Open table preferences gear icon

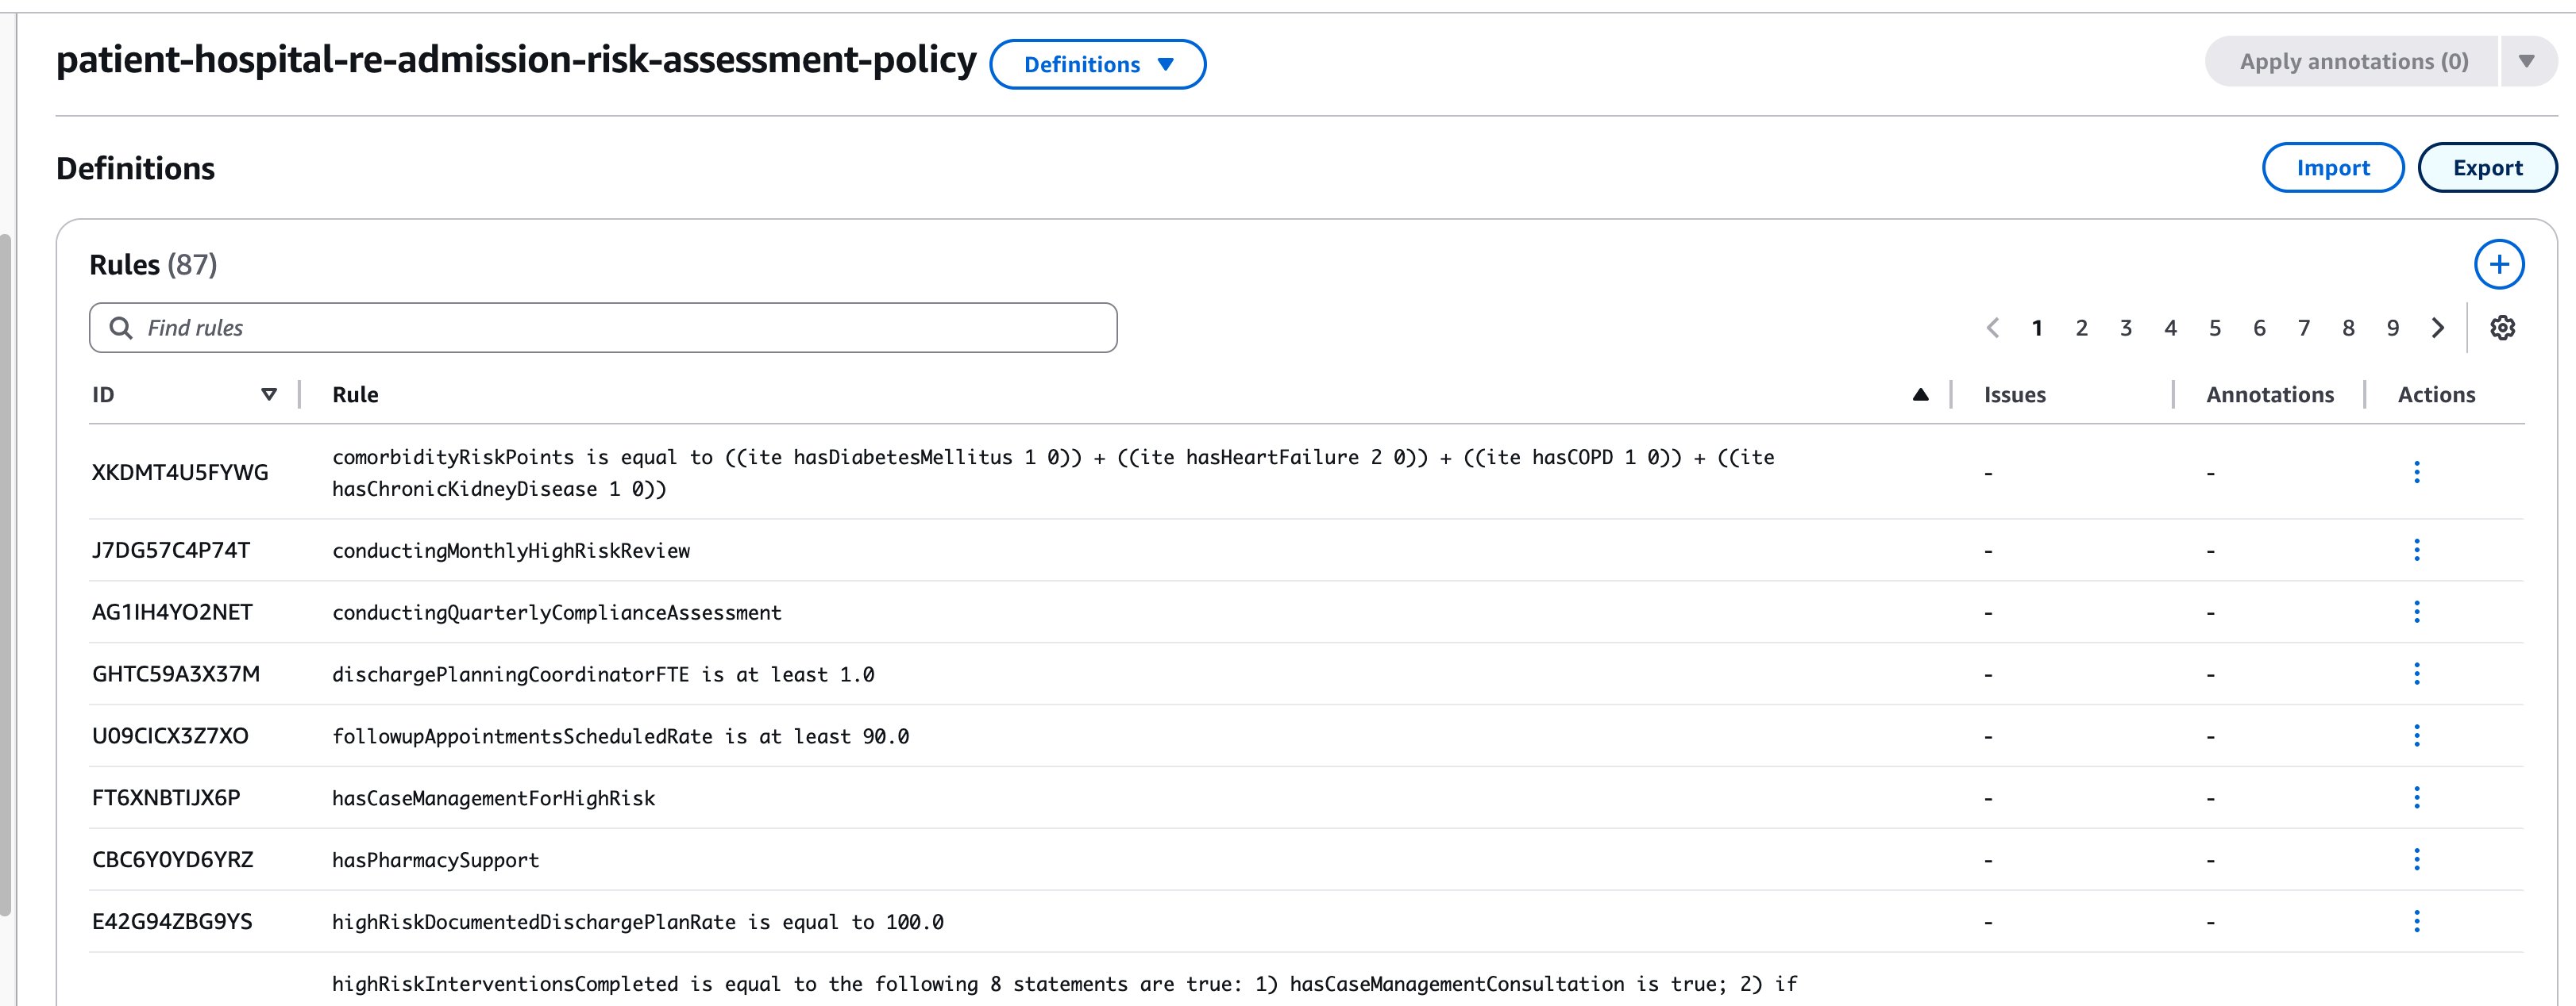(x=2502, y=328)
